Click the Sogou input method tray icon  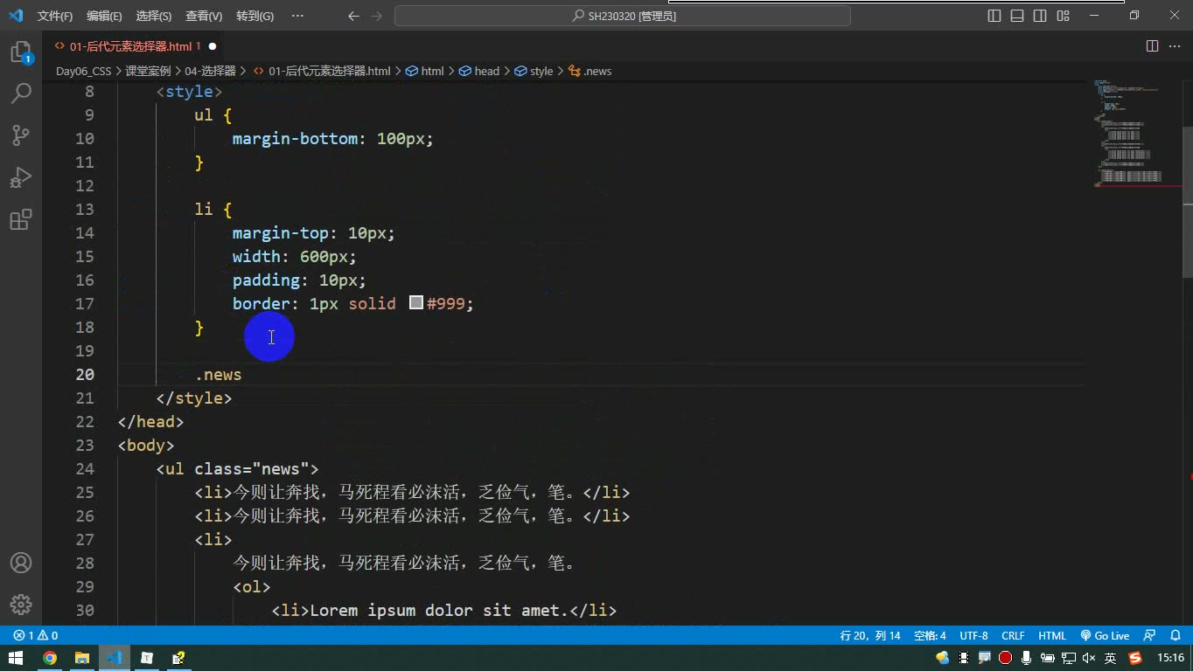(x=1135, y=658)
